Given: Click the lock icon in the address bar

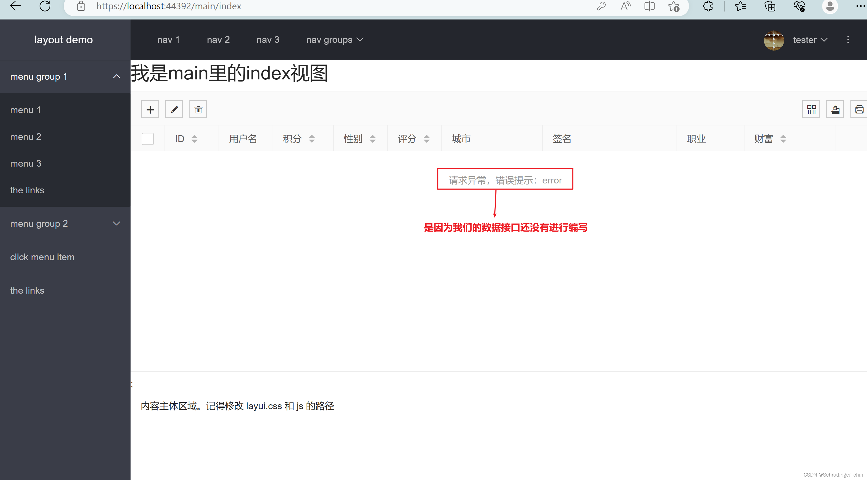Looking at the screenshot, I should coord(81,6).
